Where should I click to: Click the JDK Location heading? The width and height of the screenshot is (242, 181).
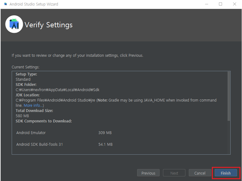coord(28,95)
